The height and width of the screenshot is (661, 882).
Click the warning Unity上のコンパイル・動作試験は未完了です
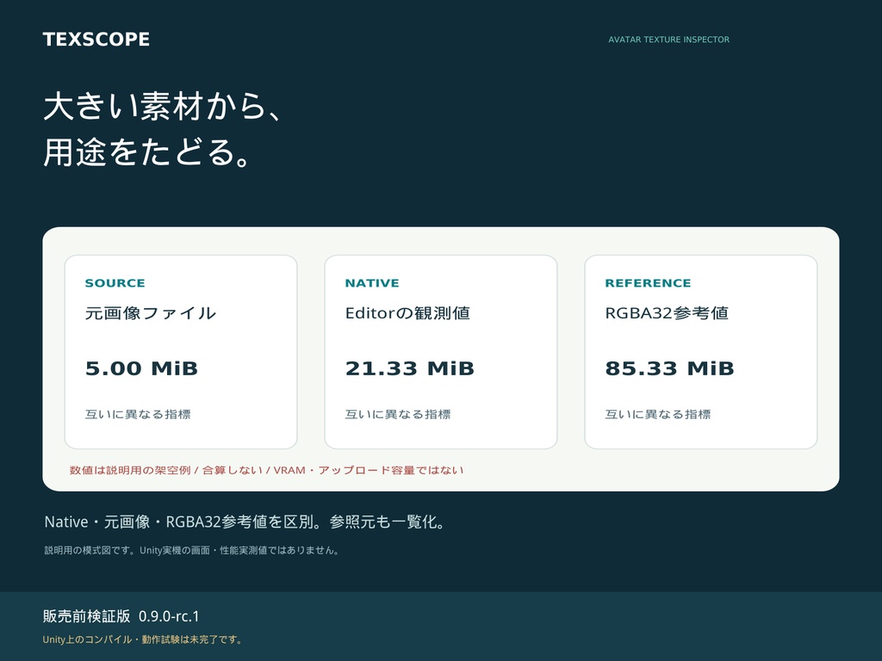coord(142,639)
